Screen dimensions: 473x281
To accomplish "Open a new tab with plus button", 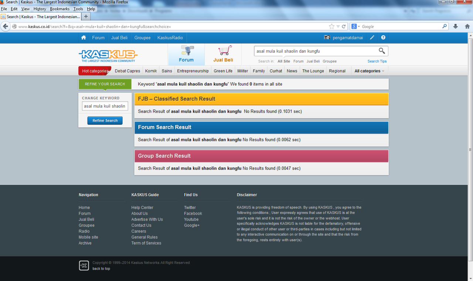I will [86, 17].
